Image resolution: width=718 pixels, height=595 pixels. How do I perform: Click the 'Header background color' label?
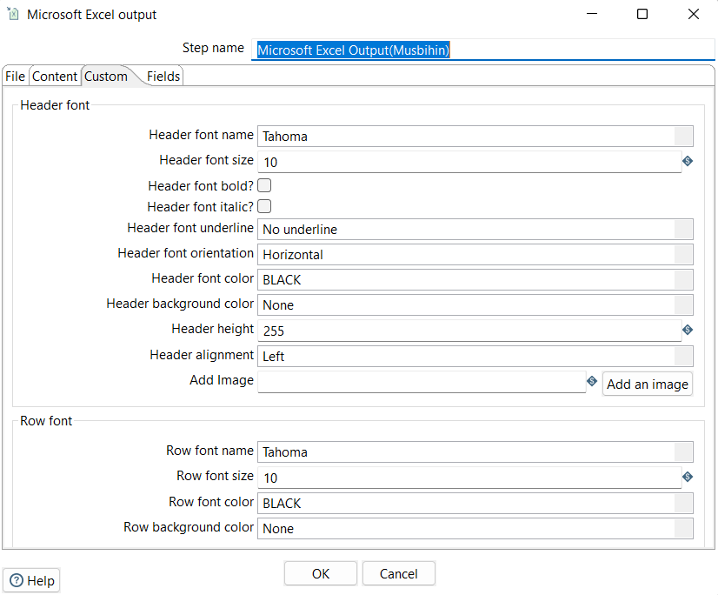pyautogui.click(x=180, y=304)
